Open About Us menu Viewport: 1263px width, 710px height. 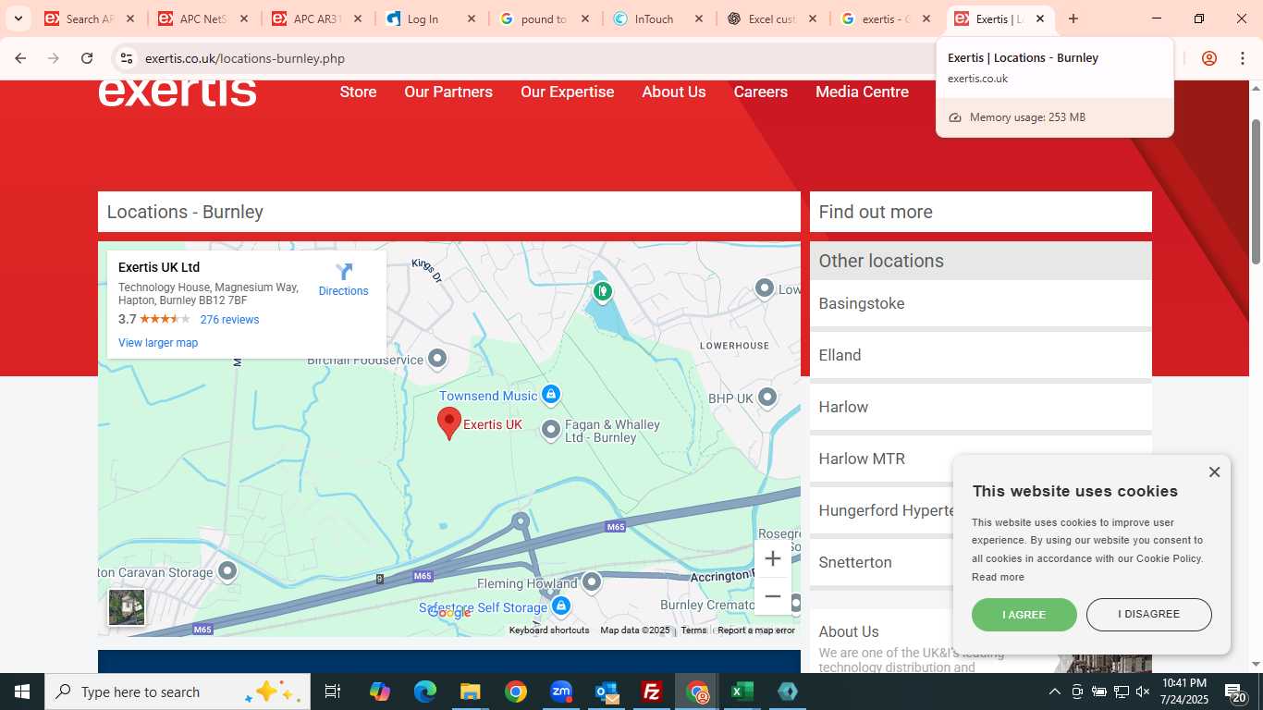[x=674, y=92]
